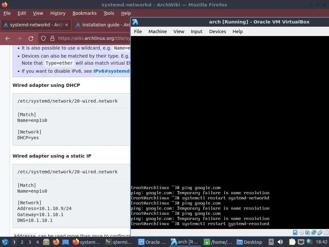This screenshot has height=247, width=329.
Task: Open Firefox Edit menu
Action: [x=22, y=13]
